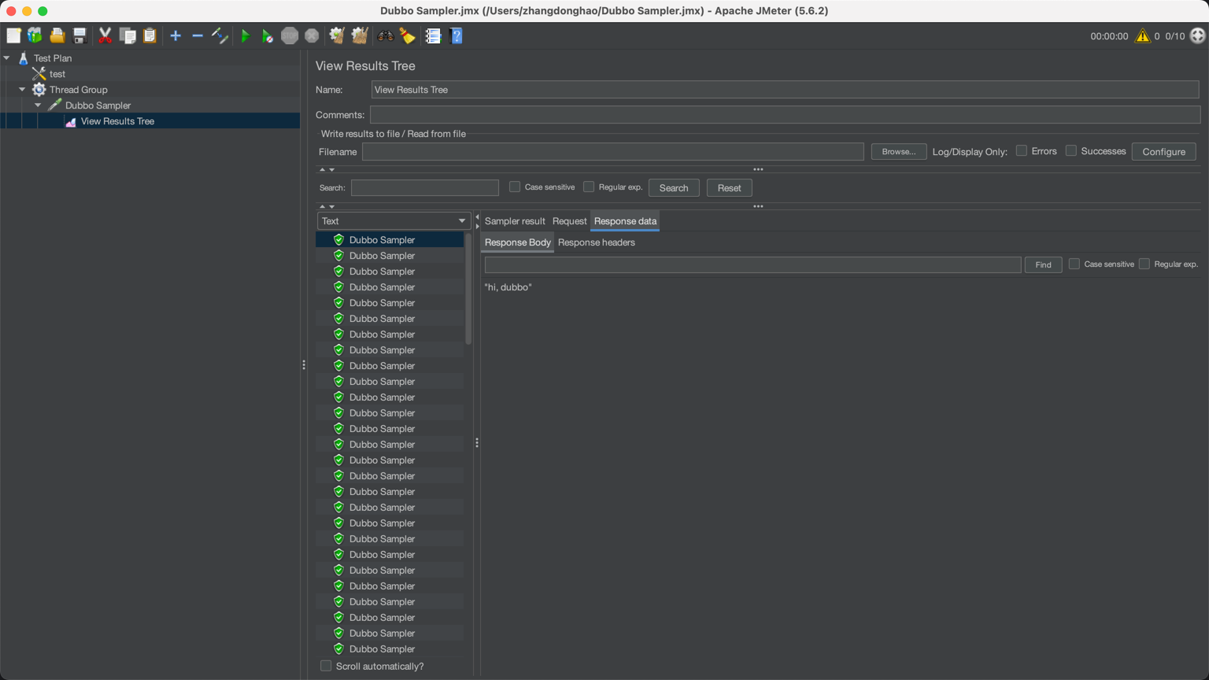Click the results list vertical scrollbar
Viewport: 1209px width, 680px height.
coord(468,288)
